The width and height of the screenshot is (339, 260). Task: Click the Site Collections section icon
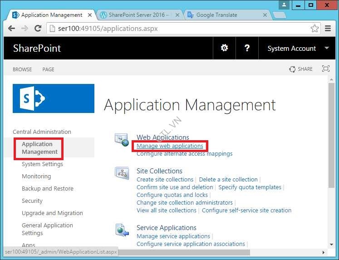click(x=122, y=173)
